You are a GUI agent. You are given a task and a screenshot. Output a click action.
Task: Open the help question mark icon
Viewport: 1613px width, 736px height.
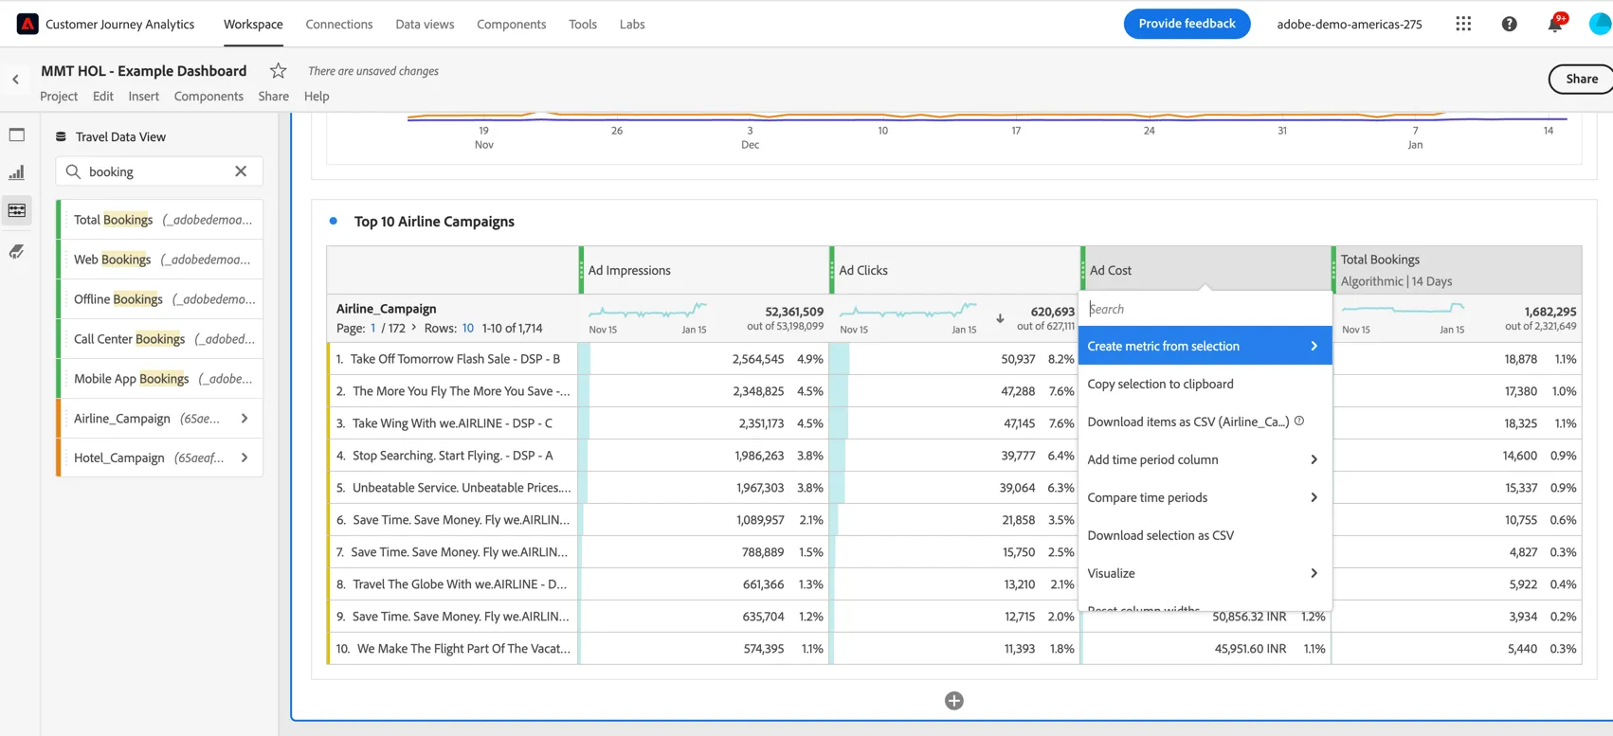point(1509,24)
